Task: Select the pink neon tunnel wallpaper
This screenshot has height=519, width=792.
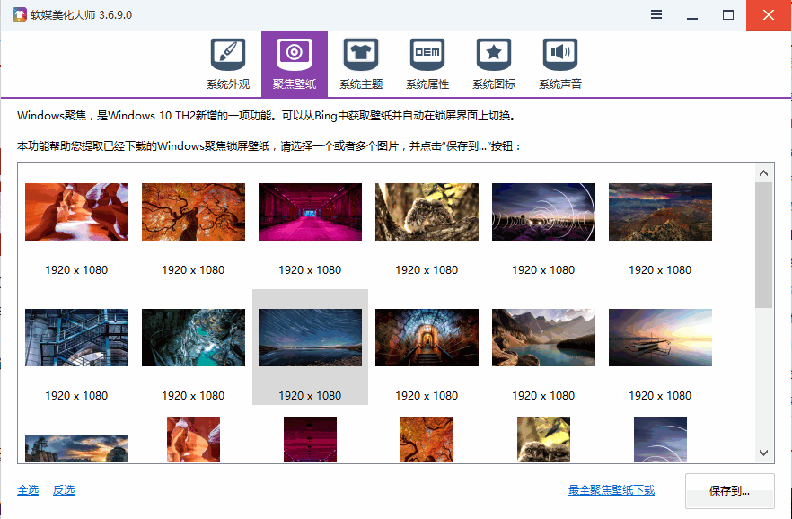Action: [310, 212]
